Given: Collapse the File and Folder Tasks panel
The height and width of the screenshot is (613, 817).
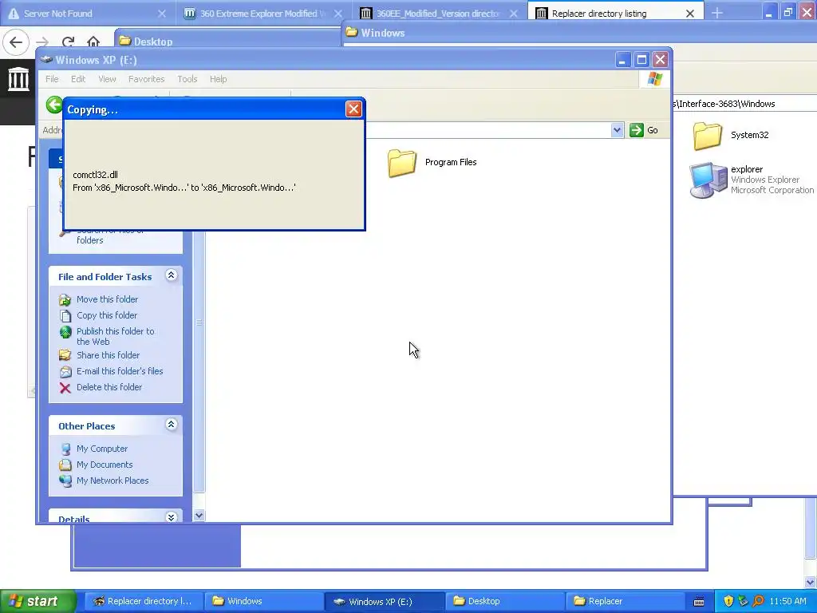Looking at the screenshot, I should (x=171, y=275).
